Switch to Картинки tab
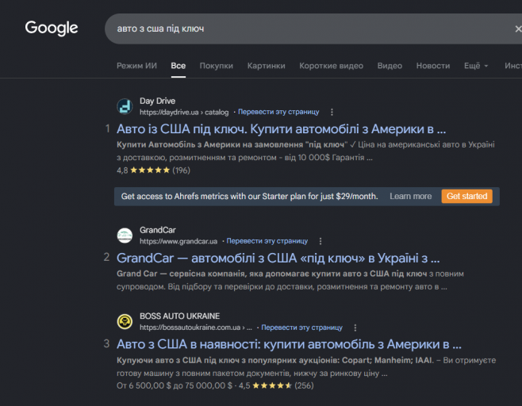Screen dimensions: 522x406 [266, 66]
